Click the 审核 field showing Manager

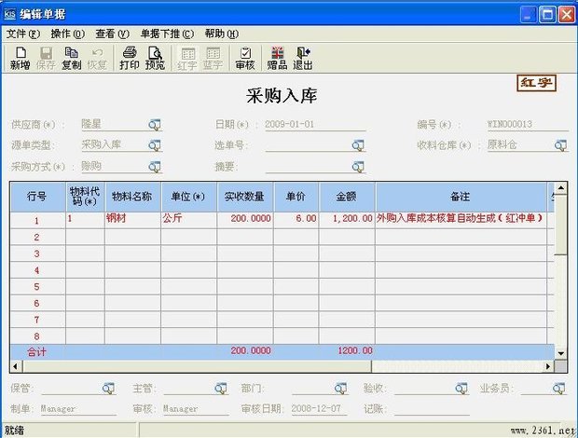point(196,409)
